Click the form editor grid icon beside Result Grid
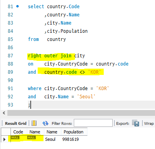 (34, 123)
